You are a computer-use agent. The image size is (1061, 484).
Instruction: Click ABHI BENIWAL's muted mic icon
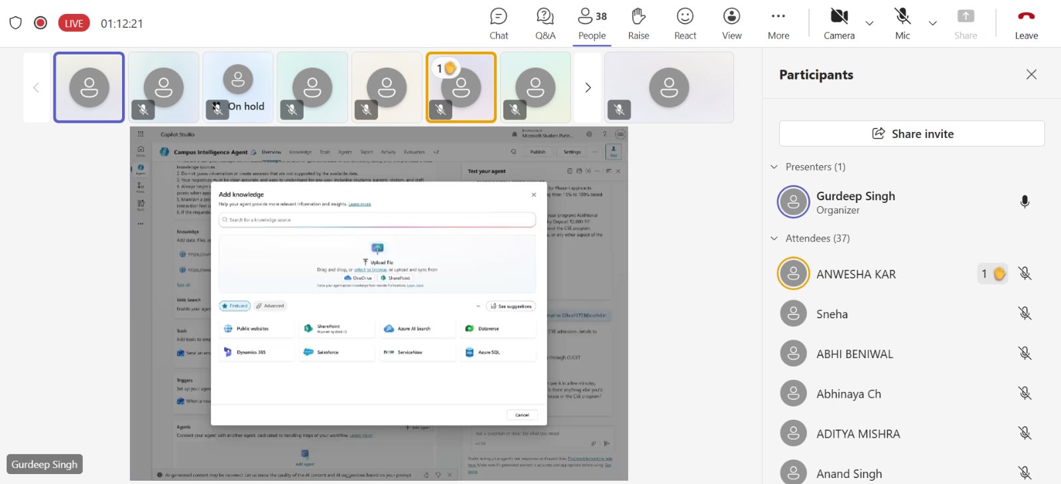pos(1025,353)
